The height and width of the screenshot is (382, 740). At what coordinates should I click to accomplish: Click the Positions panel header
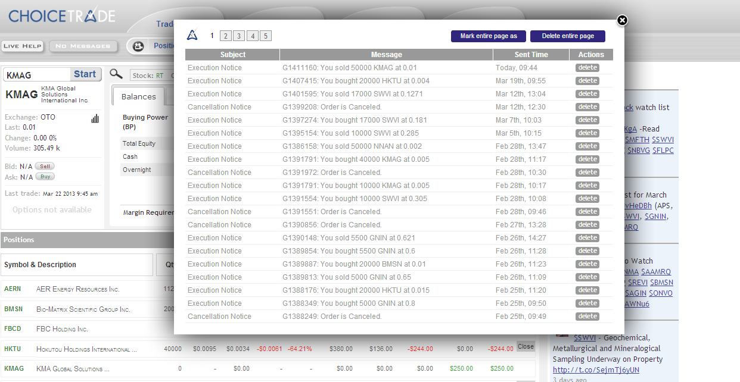[87, 240]
